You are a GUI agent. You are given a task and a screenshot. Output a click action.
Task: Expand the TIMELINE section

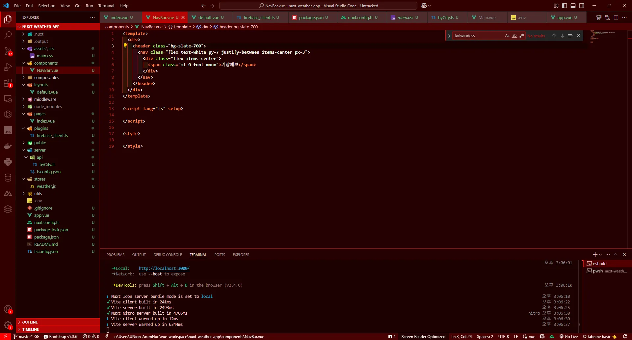click(x=58, y=329)
